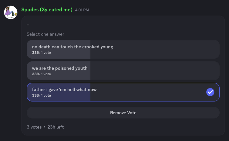Open the Spades user avatar
This screenshot has width=229, height=141.
11,12
